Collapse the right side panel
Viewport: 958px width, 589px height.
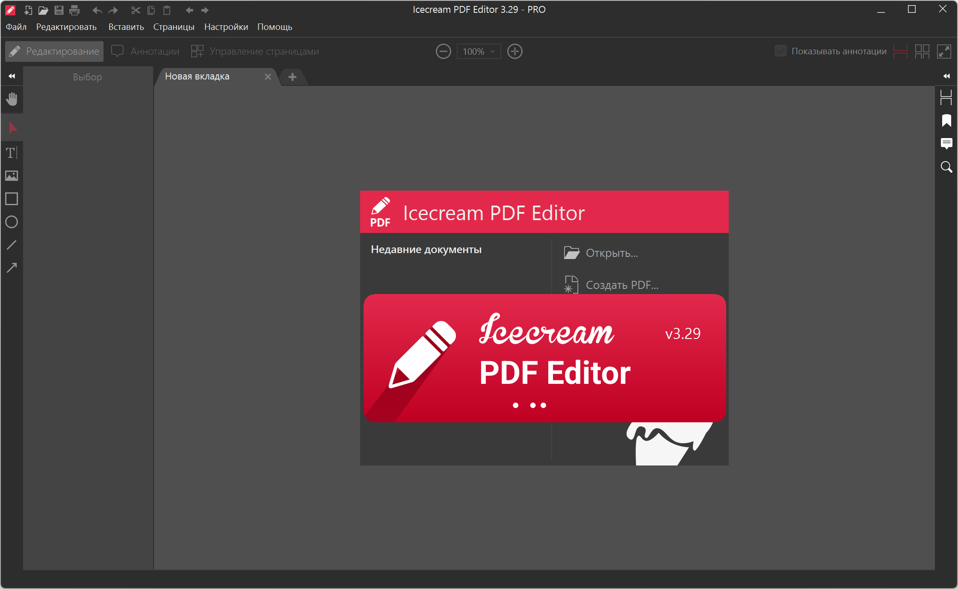click(x=946, y=76)
